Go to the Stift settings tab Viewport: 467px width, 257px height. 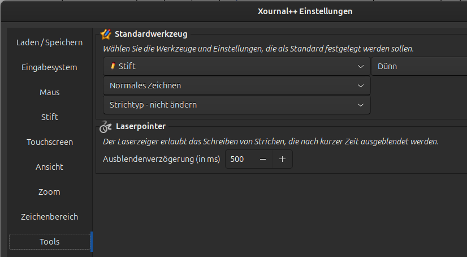click(x=49, y=117)
